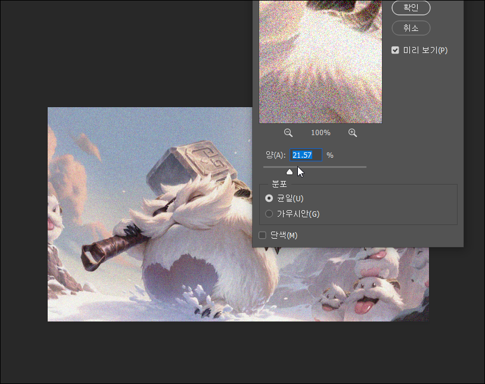This screenshot has width=485, height=384.
Task: Enable the 단색(M) monochromatic checkbox
Action: pos(262,235)
